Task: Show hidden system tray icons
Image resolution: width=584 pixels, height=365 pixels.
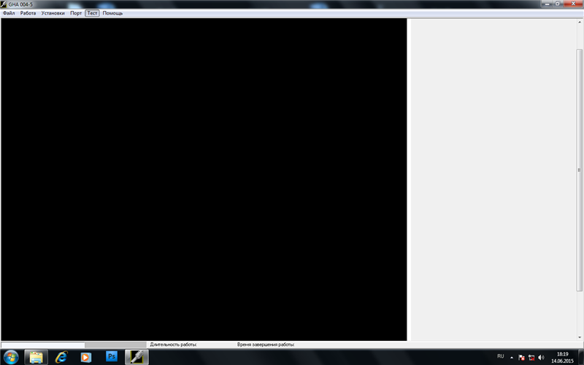Action: (x=512, y=357)
